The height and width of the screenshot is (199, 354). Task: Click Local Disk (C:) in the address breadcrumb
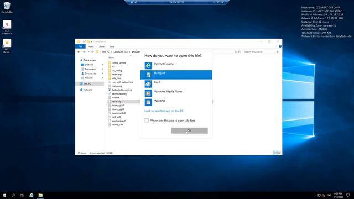pos(121,52)
